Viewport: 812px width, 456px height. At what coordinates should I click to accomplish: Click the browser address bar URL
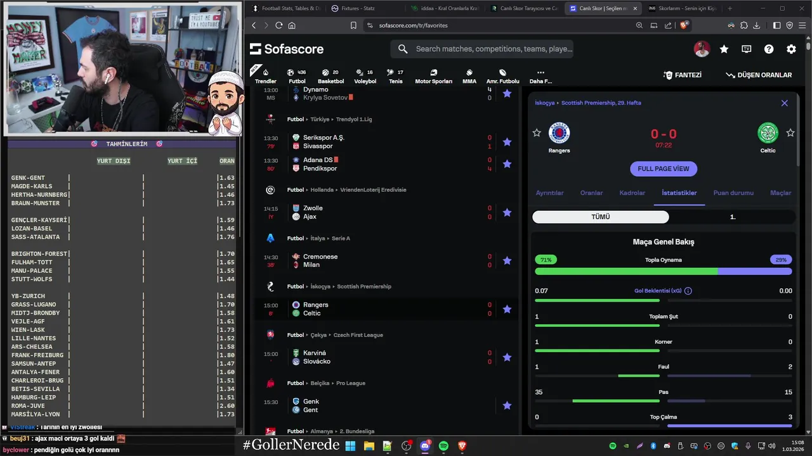(x=414, y=25)
